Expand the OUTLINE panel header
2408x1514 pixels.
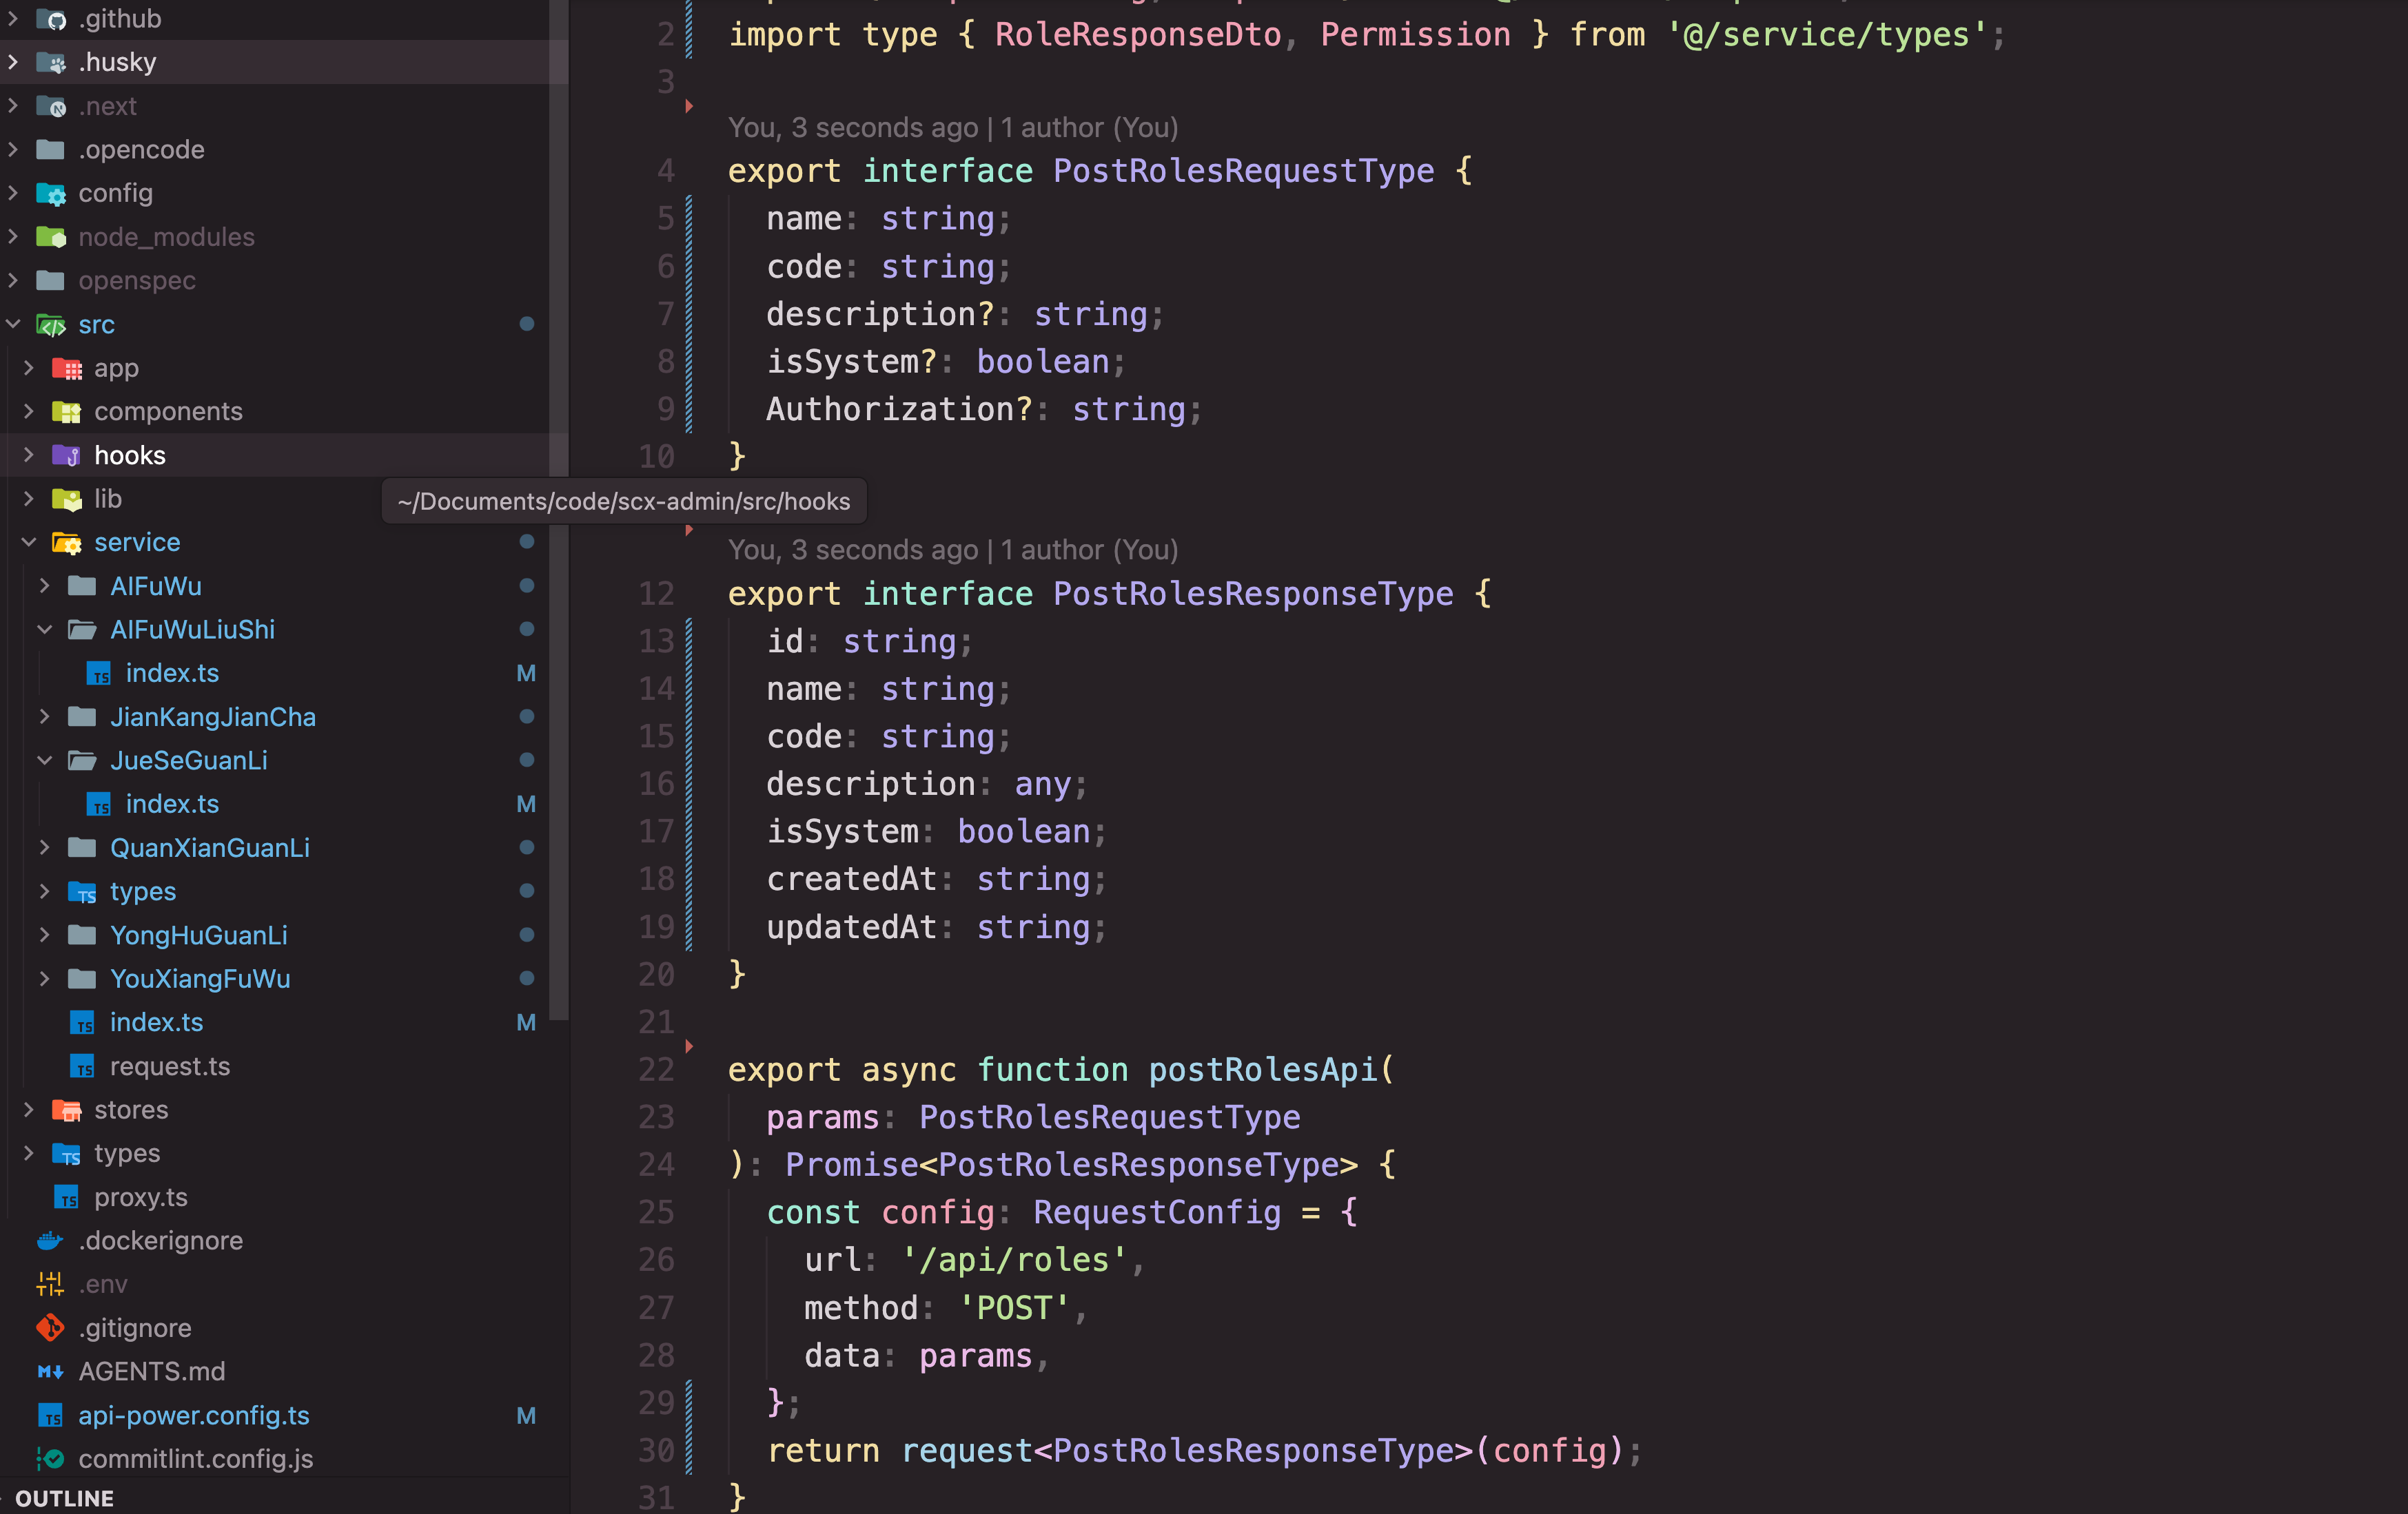(x=64, y=1498)
